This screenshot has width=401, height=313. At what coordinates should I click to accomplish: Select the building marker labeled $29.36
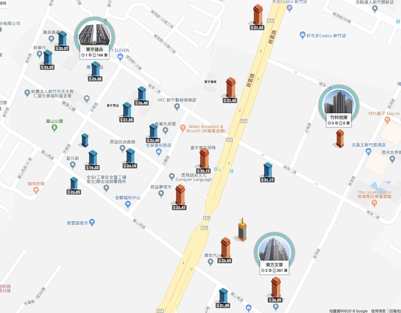[x=96, y=69]
